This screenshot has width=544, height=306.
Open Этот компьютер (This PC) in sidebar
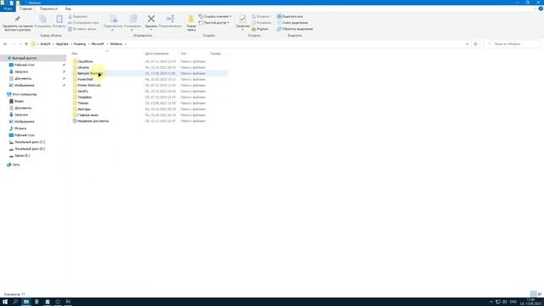25,94
